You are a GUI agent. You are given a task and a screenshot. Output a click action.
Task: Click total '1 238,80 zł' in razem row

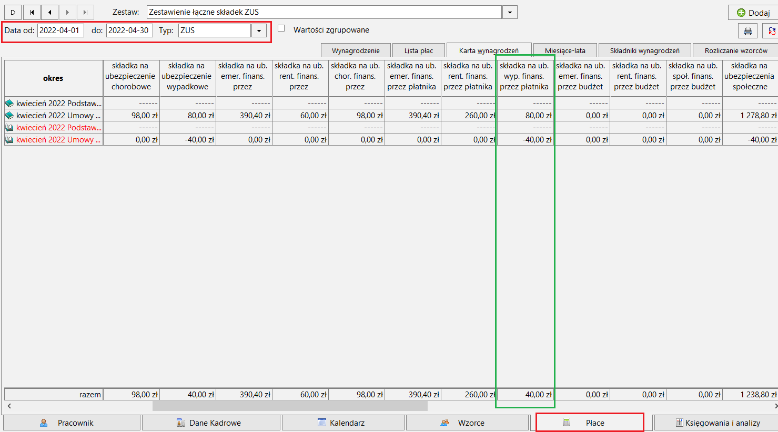pos(750,395)
